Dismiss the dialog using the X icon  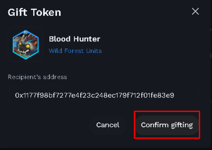[195, 11]
